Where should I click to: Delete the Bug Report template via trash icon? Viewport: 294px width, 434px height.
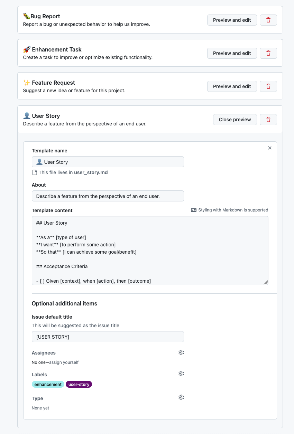268,20
